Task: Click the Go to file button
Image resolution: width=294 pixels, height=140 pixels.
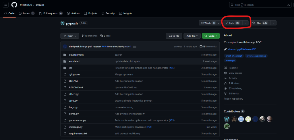Action: (174, 36)
